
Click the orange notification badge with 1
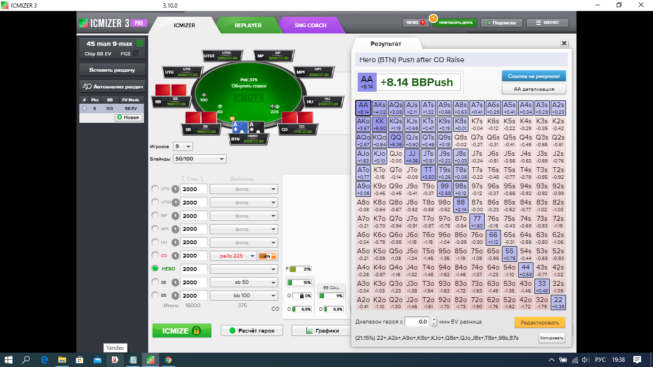[433, 18]
